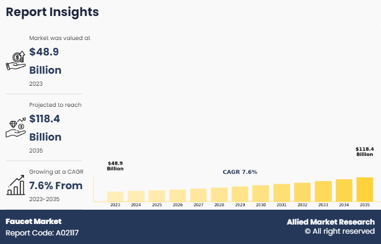Click the 2026 bar in the chart

(177, 195)
